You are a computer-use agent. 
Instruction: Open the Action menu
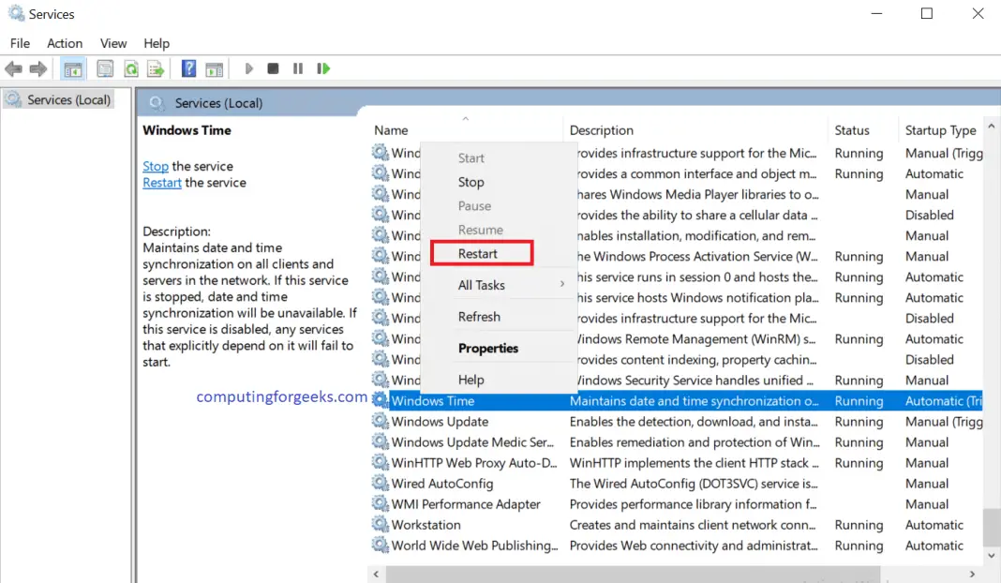[x=64, y=43]
